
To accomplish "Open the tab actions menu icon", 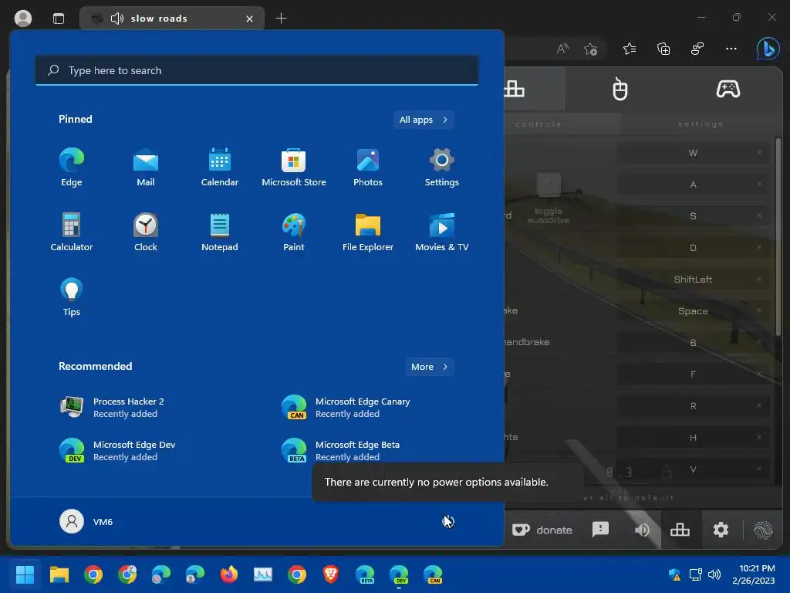I will (x=59, y=19).
